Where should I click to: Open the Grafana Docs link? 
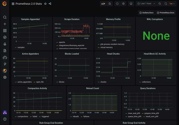147,13
